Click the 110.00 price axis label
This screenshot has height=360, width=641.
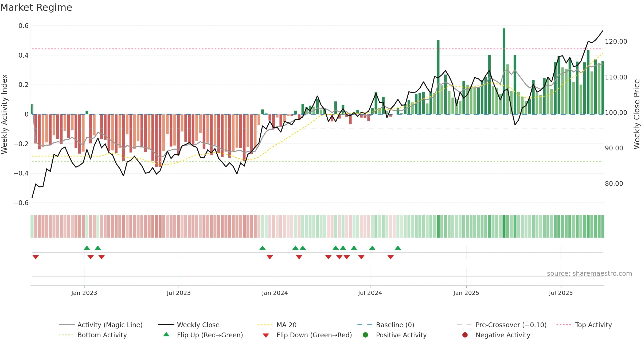pyautogui.click(x=616, y=77)
